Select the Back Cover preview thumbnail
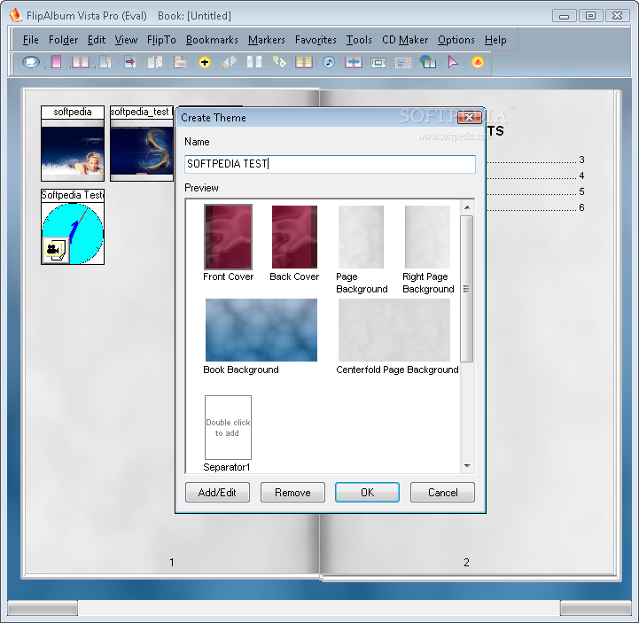Viewport: 639px width, 623px height. 294,237
